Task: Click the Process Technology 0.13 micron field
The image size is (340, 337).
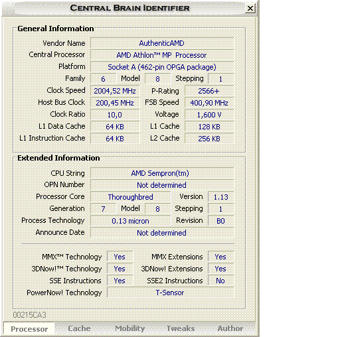Action: click(131, 221)
